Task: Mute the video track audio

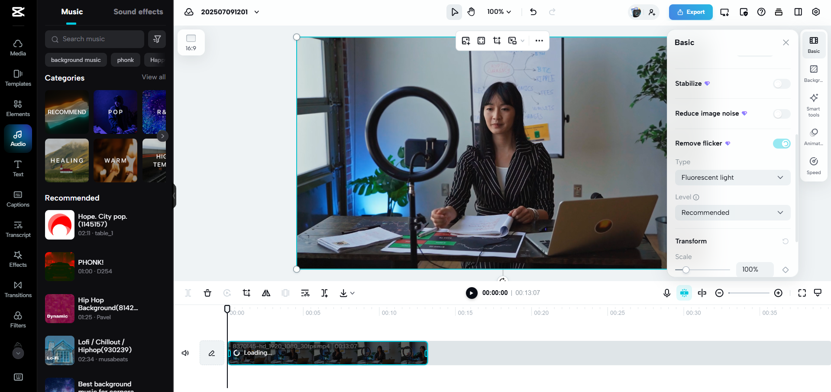Action: (x=185, y=353)
